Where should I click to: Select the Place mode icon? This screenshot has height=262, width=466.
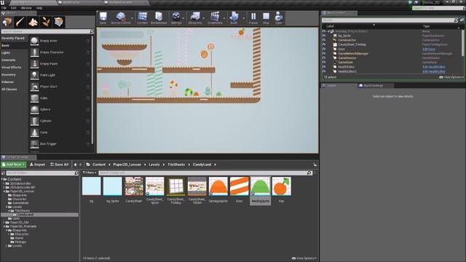[7, 22]
